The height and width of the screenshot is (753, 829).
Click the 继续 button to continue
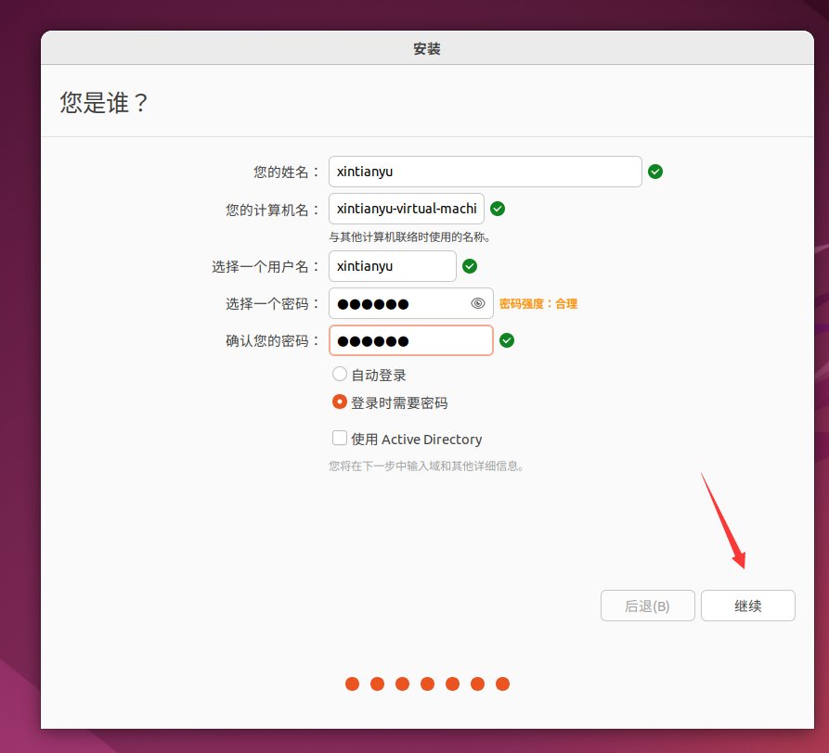click(x=747, y=606)
